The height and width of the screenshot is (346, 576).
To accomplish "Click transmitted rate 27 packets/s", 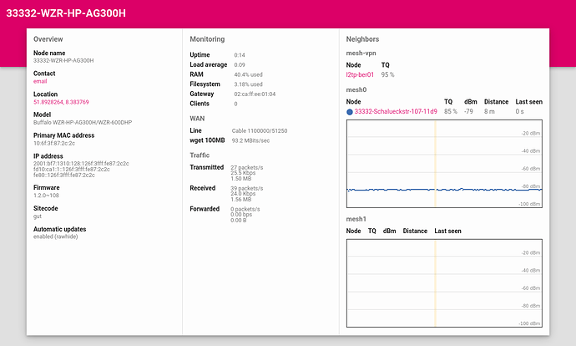I will tap(247, 167).
